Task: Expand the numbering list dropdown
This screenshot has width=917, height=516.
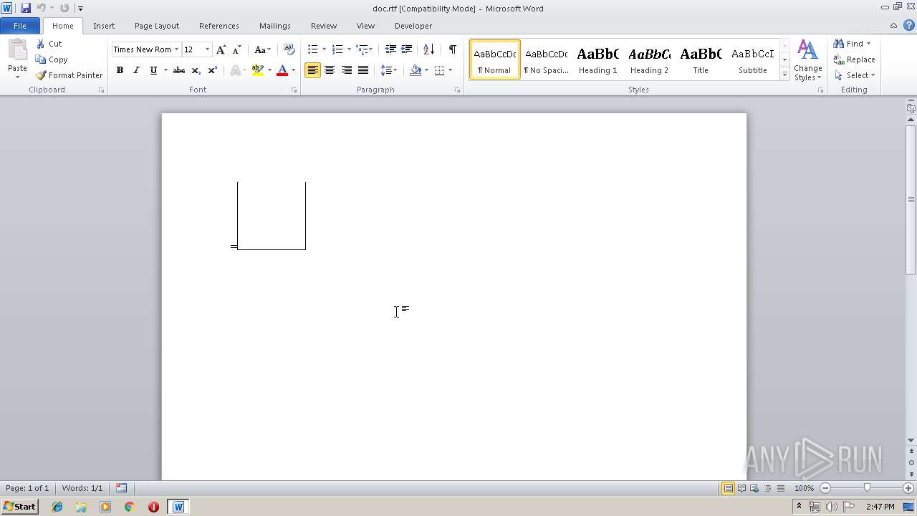Action: pos(349,49)
